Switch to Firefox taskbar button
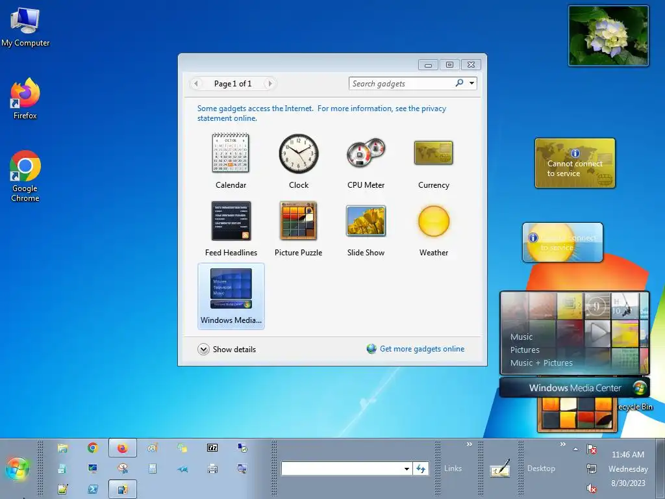Image resolution: width=665 pixels, height=499 pixels. click(123, 448)
